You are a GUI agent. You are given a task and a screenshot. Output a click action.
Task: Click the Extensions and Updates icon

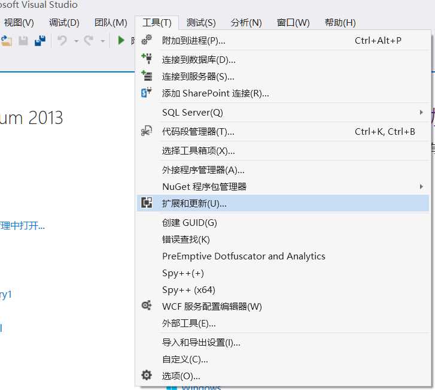click(x=147, y=202)
